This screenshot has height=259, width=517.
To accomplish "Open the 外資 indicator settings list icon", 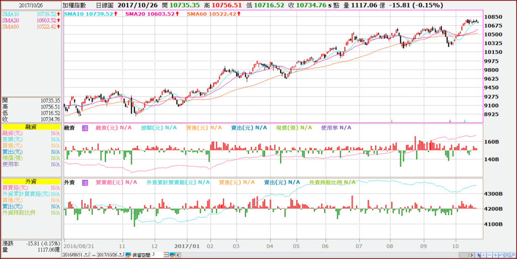I will [x=85, y=182].
